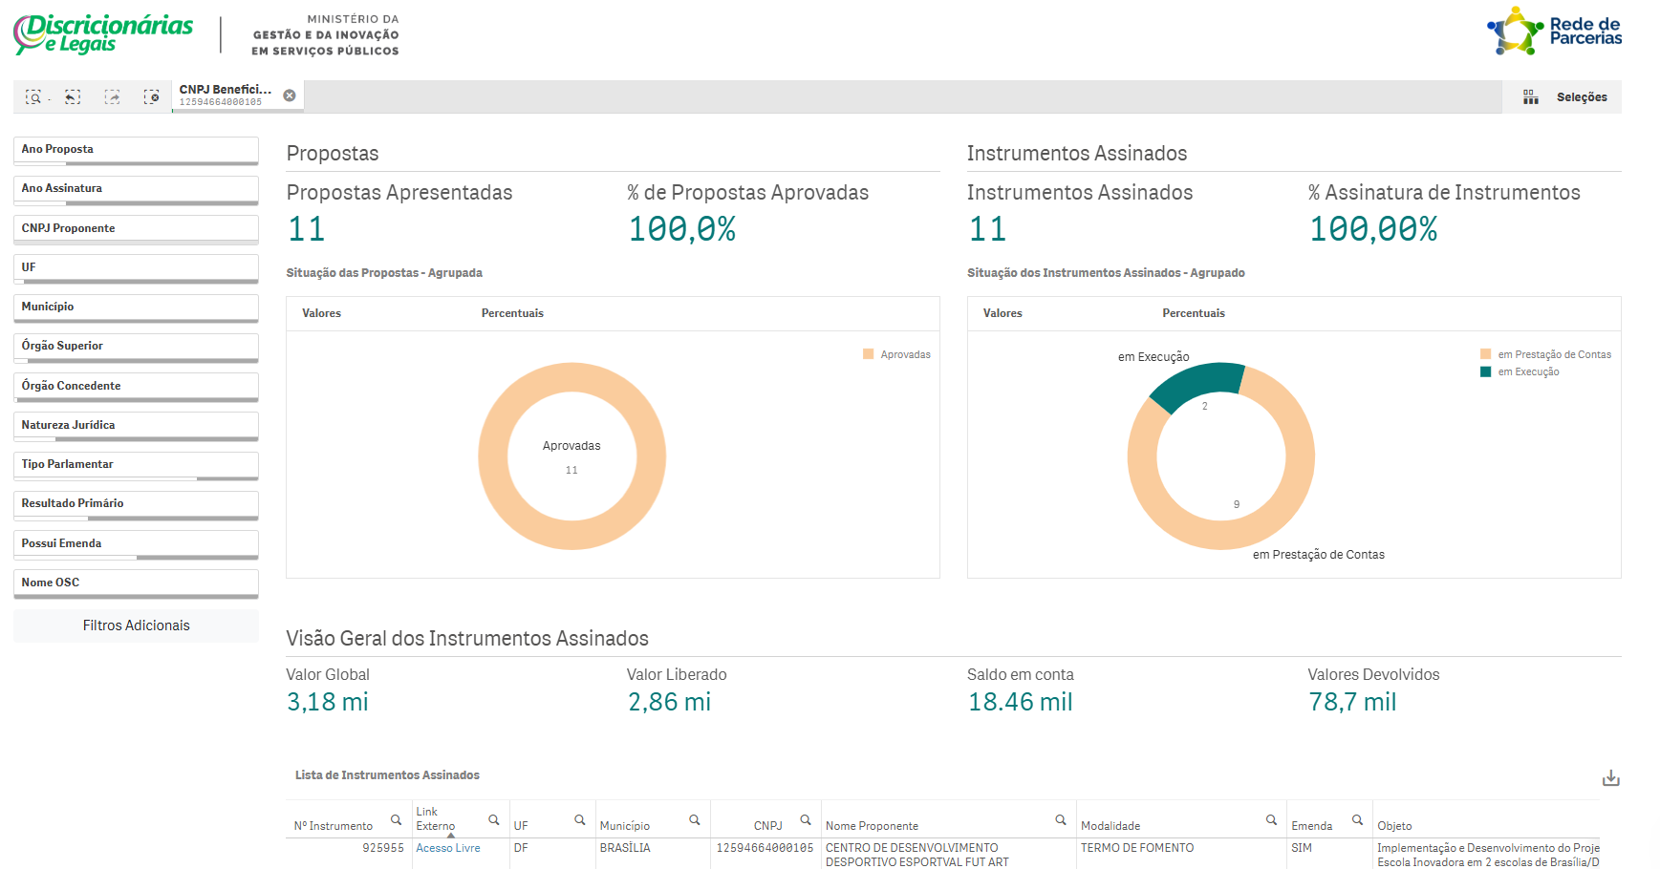Image resolution: width=1660 pixels, height=869 pixels.
Task: Click the Filtros Adicionais button
Action: coord(136,625)
